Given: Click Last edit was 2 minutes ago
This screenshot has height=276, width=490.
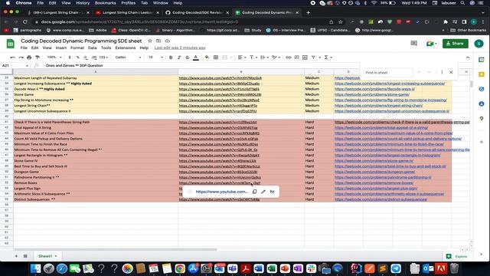Looking at the screenshot, I should (180, 48).
